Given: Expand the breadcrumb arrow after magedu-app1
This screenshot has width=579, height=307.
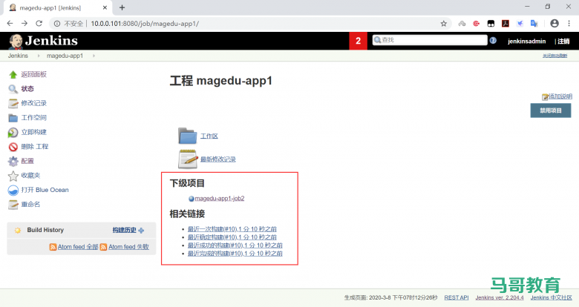Looking at the screenshot, I should (94, 56).
